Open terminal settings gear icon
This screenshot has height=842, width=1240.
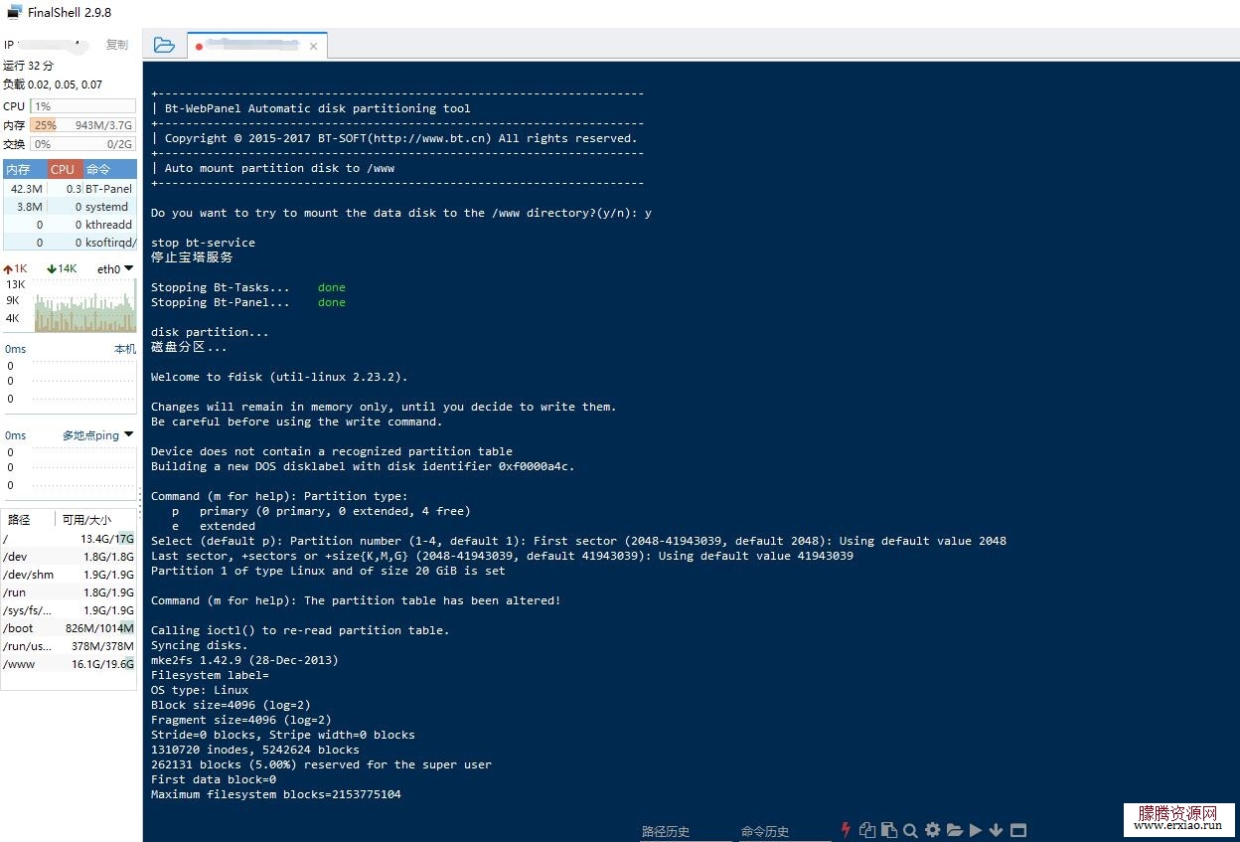pos(932,830)
